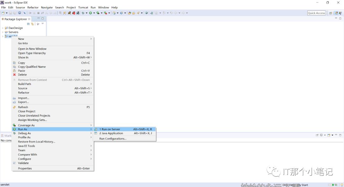Minimize the Package Explorer view

click(39, 19)
